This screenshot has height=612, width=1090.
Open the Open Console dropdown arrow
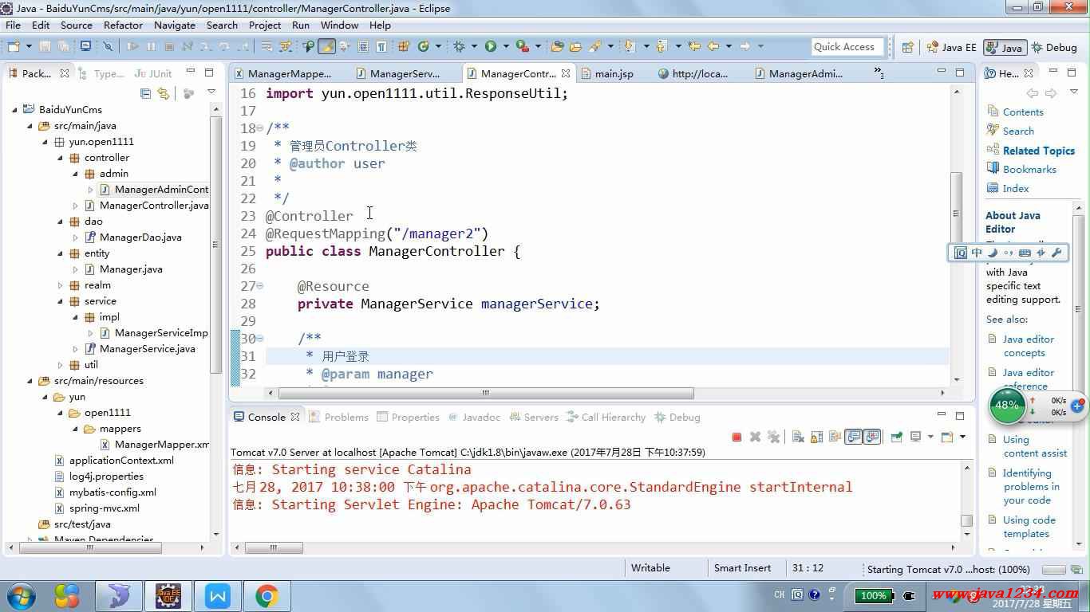click(962, 437)
